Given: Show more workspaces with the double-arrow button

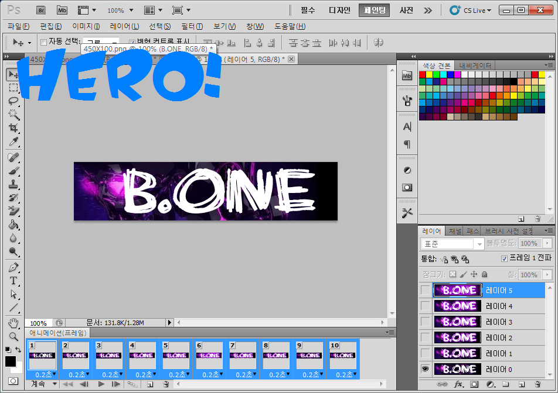Looking at the screenshot, I should pyautogui.click(x=428, y=11).
